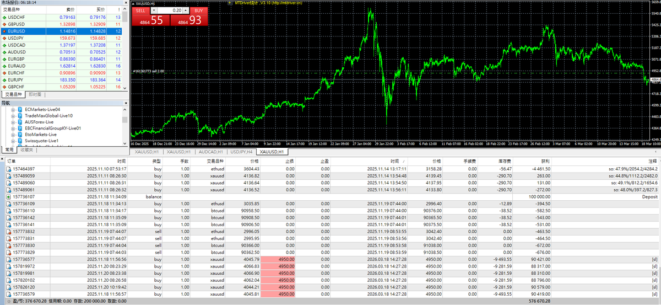Click the Market Watch vertical scrollbar
Viewport: 661px width, 305px height.
pos(126,48)
